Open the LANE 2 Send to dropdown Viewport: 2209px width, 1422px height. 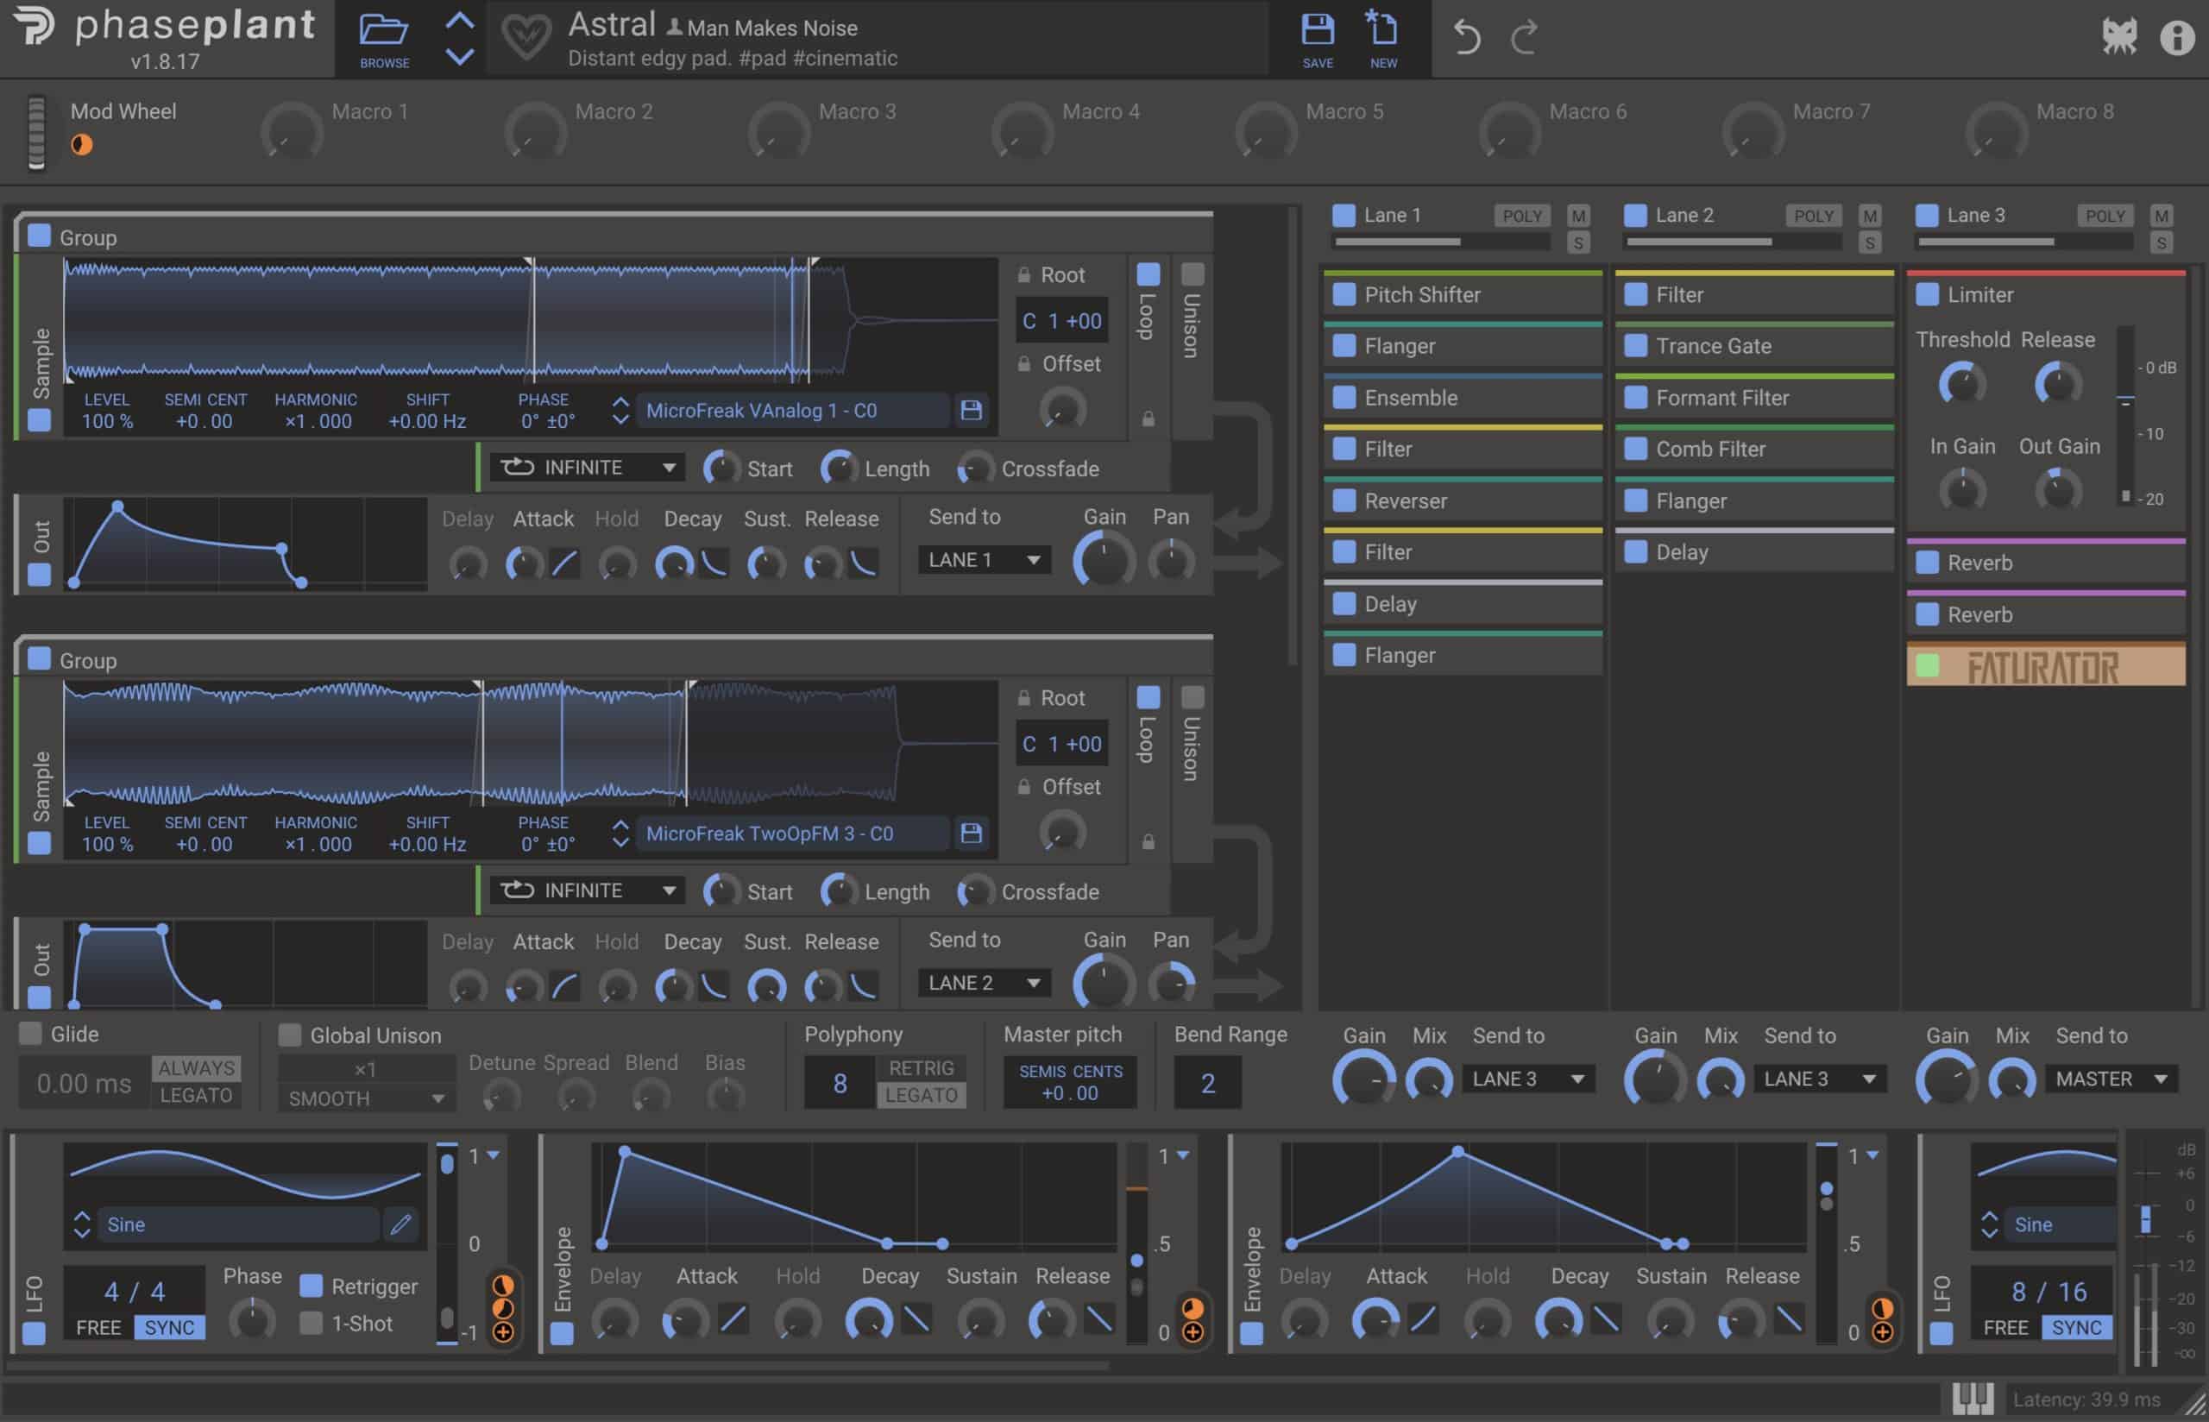pyautogui.click(x=984, y=983)
